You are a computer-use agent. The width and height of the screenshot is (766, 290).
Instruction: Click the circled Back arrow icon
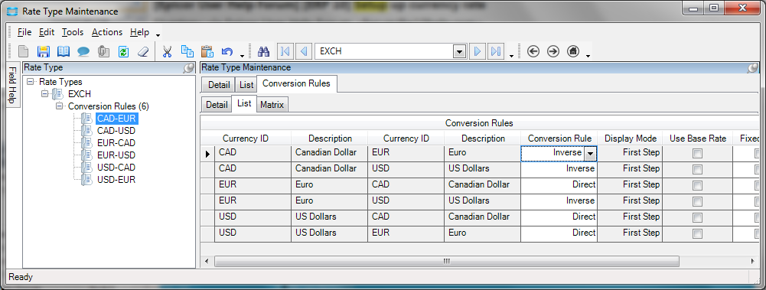(533, 51)
